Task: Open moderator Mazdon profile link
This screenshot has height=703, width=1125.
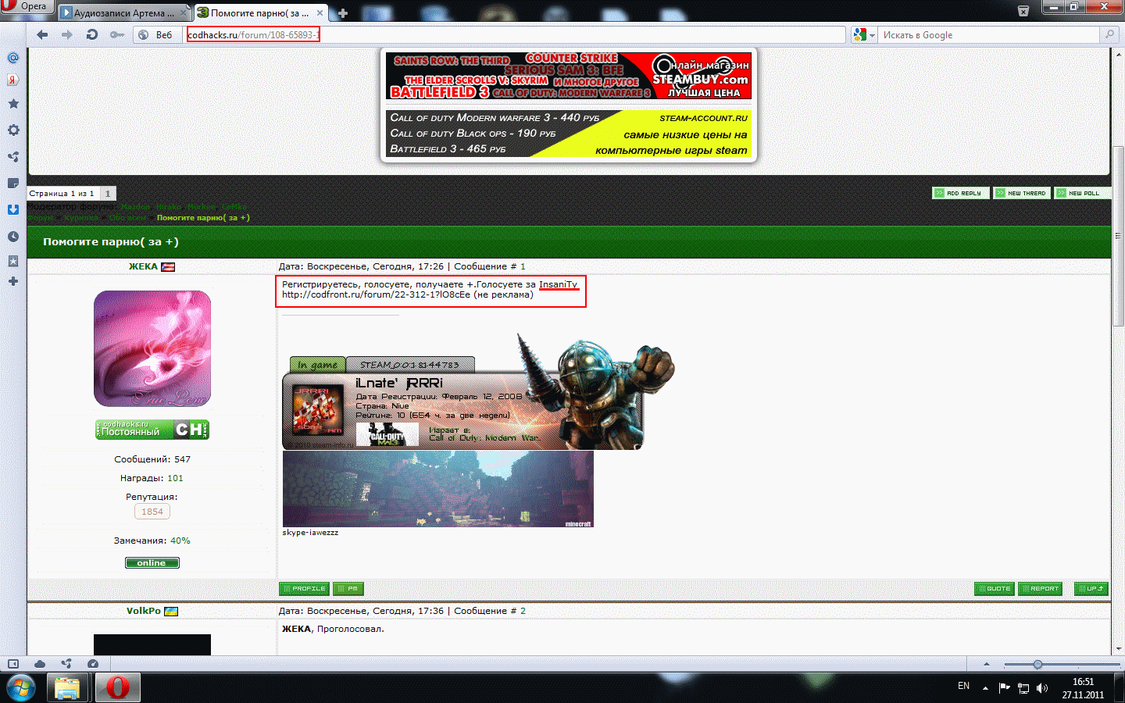Action: [x=135, y=207]
